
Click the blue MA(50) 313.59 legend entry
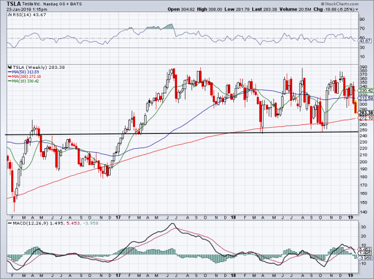[24, 72]
